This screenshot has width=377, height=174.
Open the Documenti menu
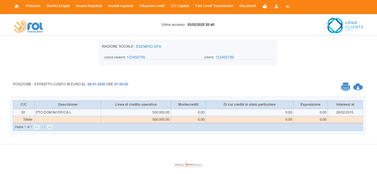pyautogui.click(x=247, y=6)
